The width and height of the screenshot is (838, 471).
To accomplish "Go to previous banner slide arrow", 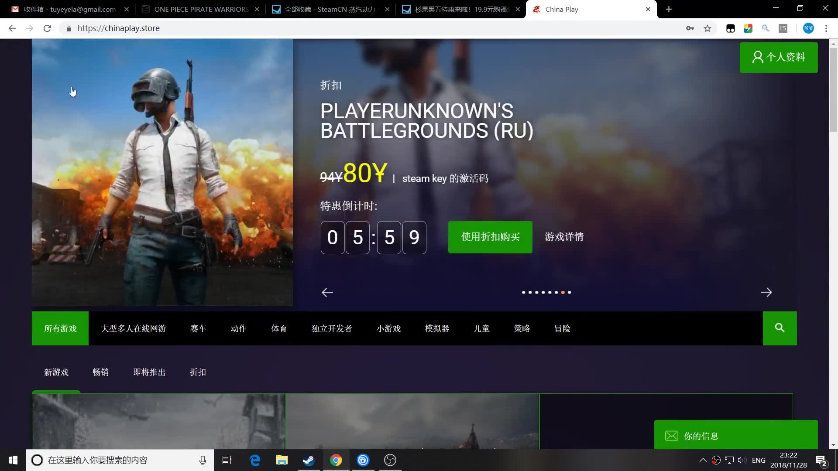I will point(327,293).
